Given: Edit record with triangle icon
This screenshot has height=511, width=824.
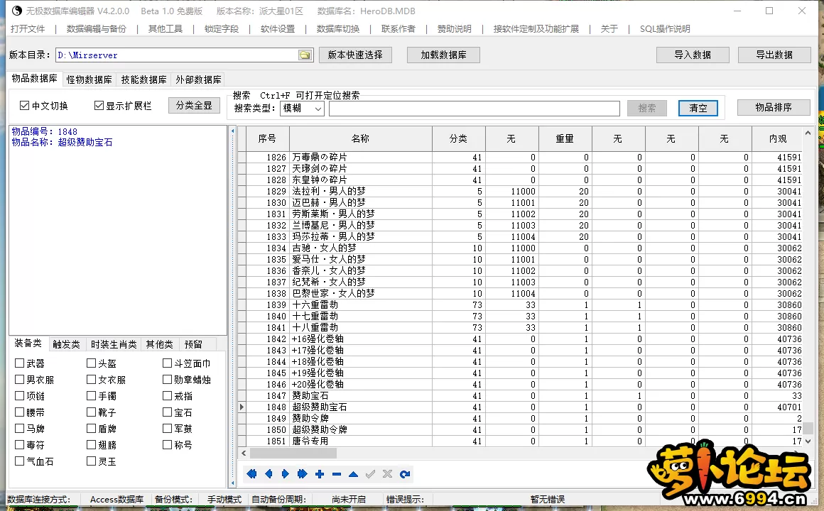Looking at the screenshot, I should coord(353,474).
